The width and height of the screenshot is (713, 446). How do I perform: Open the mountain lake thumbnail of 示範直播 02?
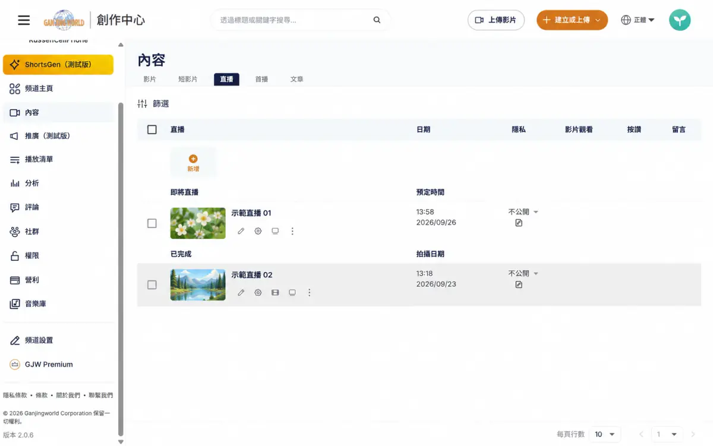point(198,285)
